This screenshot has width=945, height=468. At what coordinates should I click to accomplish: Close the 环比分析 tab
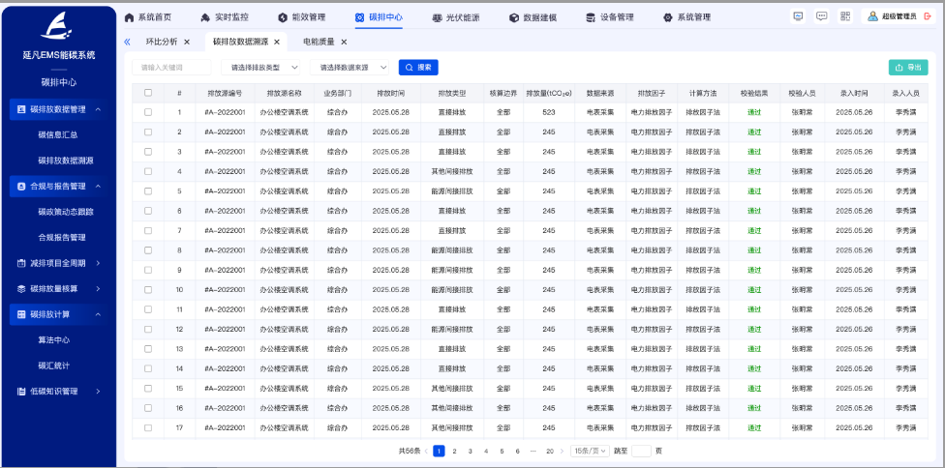tap(187, 43)
